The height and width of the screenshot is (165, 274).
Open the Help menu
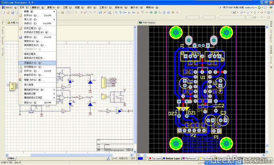[x=149, y=7]
